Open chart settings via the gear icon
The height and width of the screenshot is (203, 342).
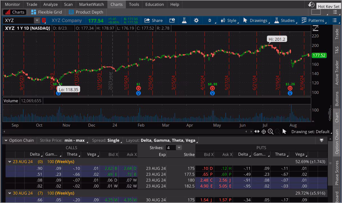tap(196, 20)
